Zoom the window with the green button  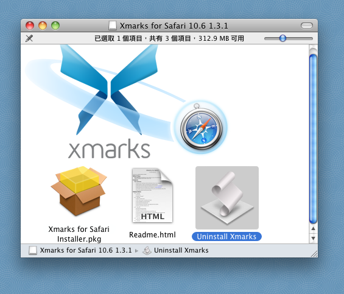pos(55,26)
